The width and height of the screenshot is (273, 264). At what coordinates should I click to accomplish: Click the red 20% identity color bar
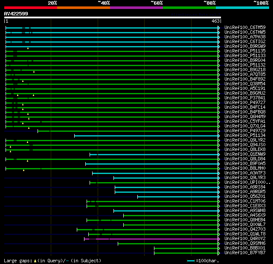coord(31,8)
